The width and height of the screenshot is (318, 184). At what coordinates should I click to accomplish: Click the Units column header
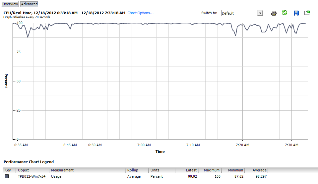pos(162,170)
